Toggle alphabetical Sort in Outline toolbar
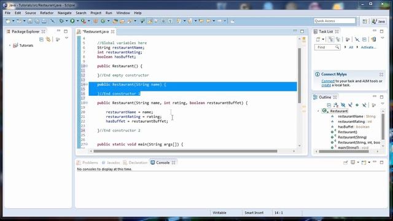Image resolution: width=393 pixels, height=221 pixels. [336, 105]
